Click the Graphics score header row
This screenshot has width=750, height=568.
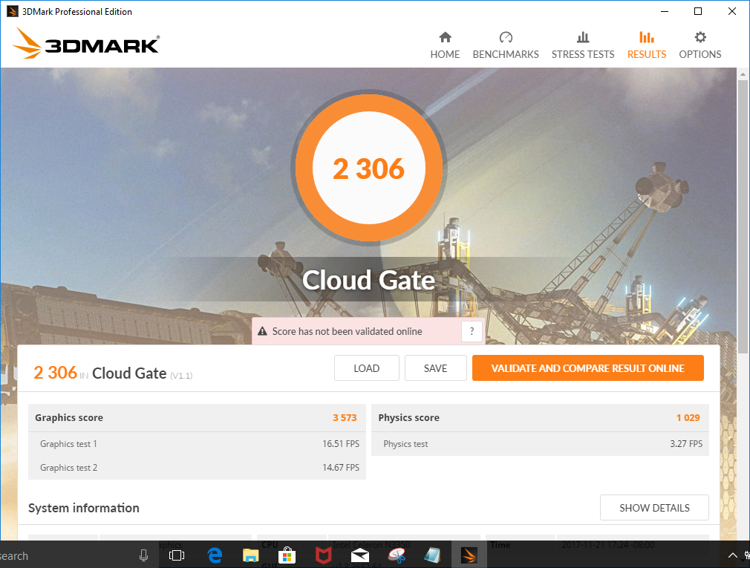click(197, 418)
